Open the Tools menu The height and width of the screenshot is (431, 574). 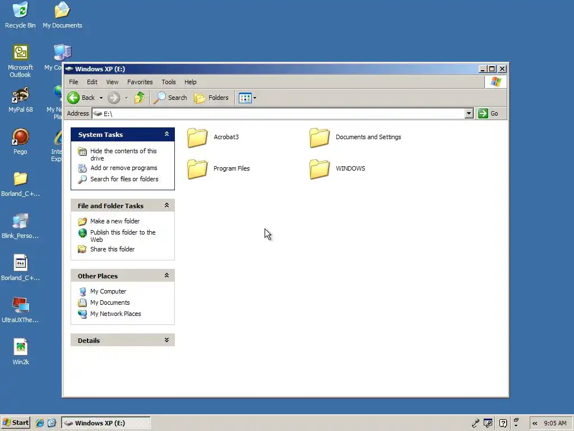tap(169, 82)
